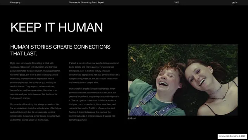
Task: Click the Good caption text under the photo
Action: (x=133, y=118)
